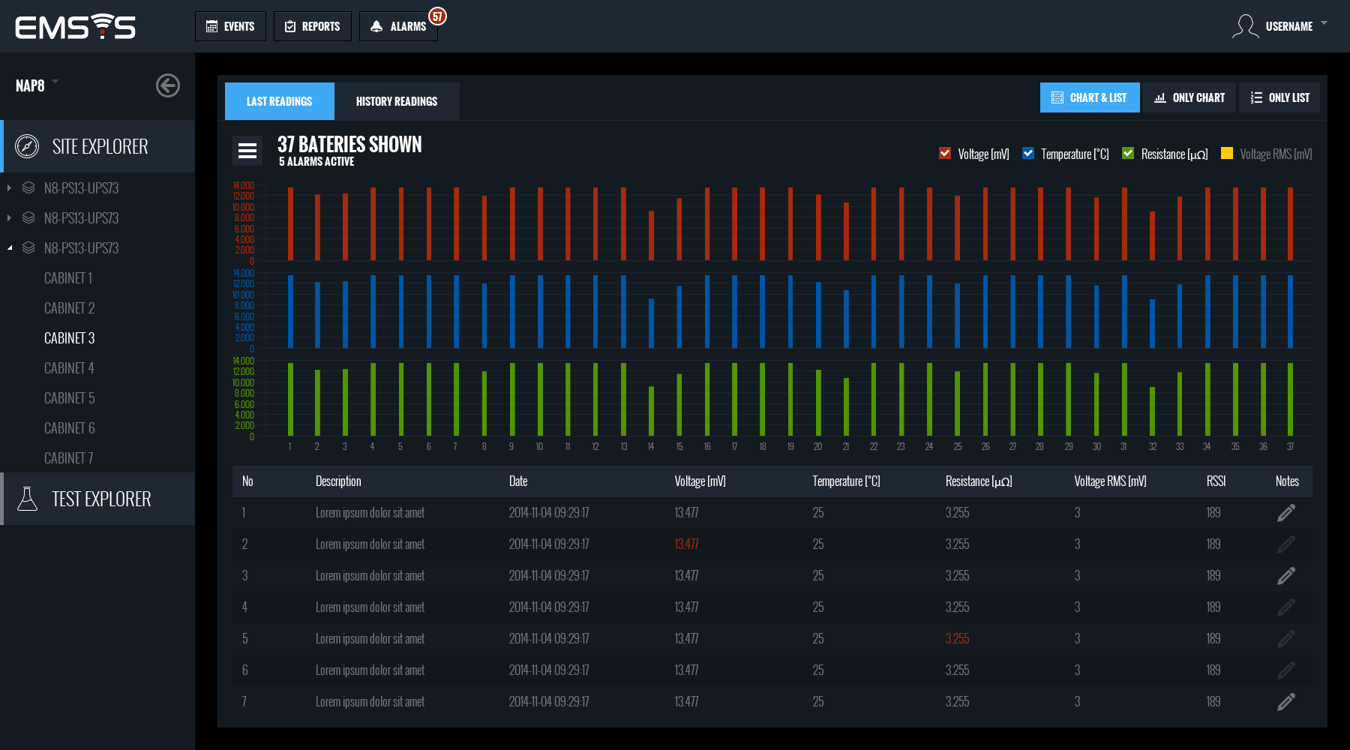Select CABINET 5 in the tree
This screenshot has height=750, width=1350.
tap(69, 398)
